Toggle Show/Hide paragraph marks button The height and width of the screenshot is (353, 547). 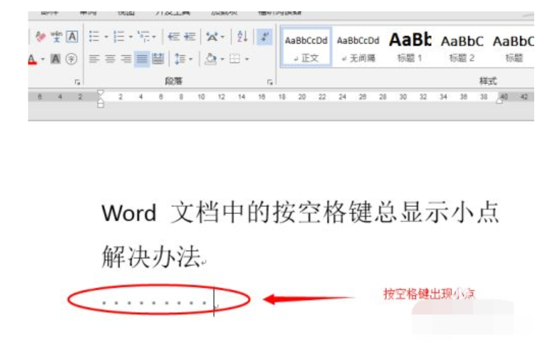coord(264,37)
